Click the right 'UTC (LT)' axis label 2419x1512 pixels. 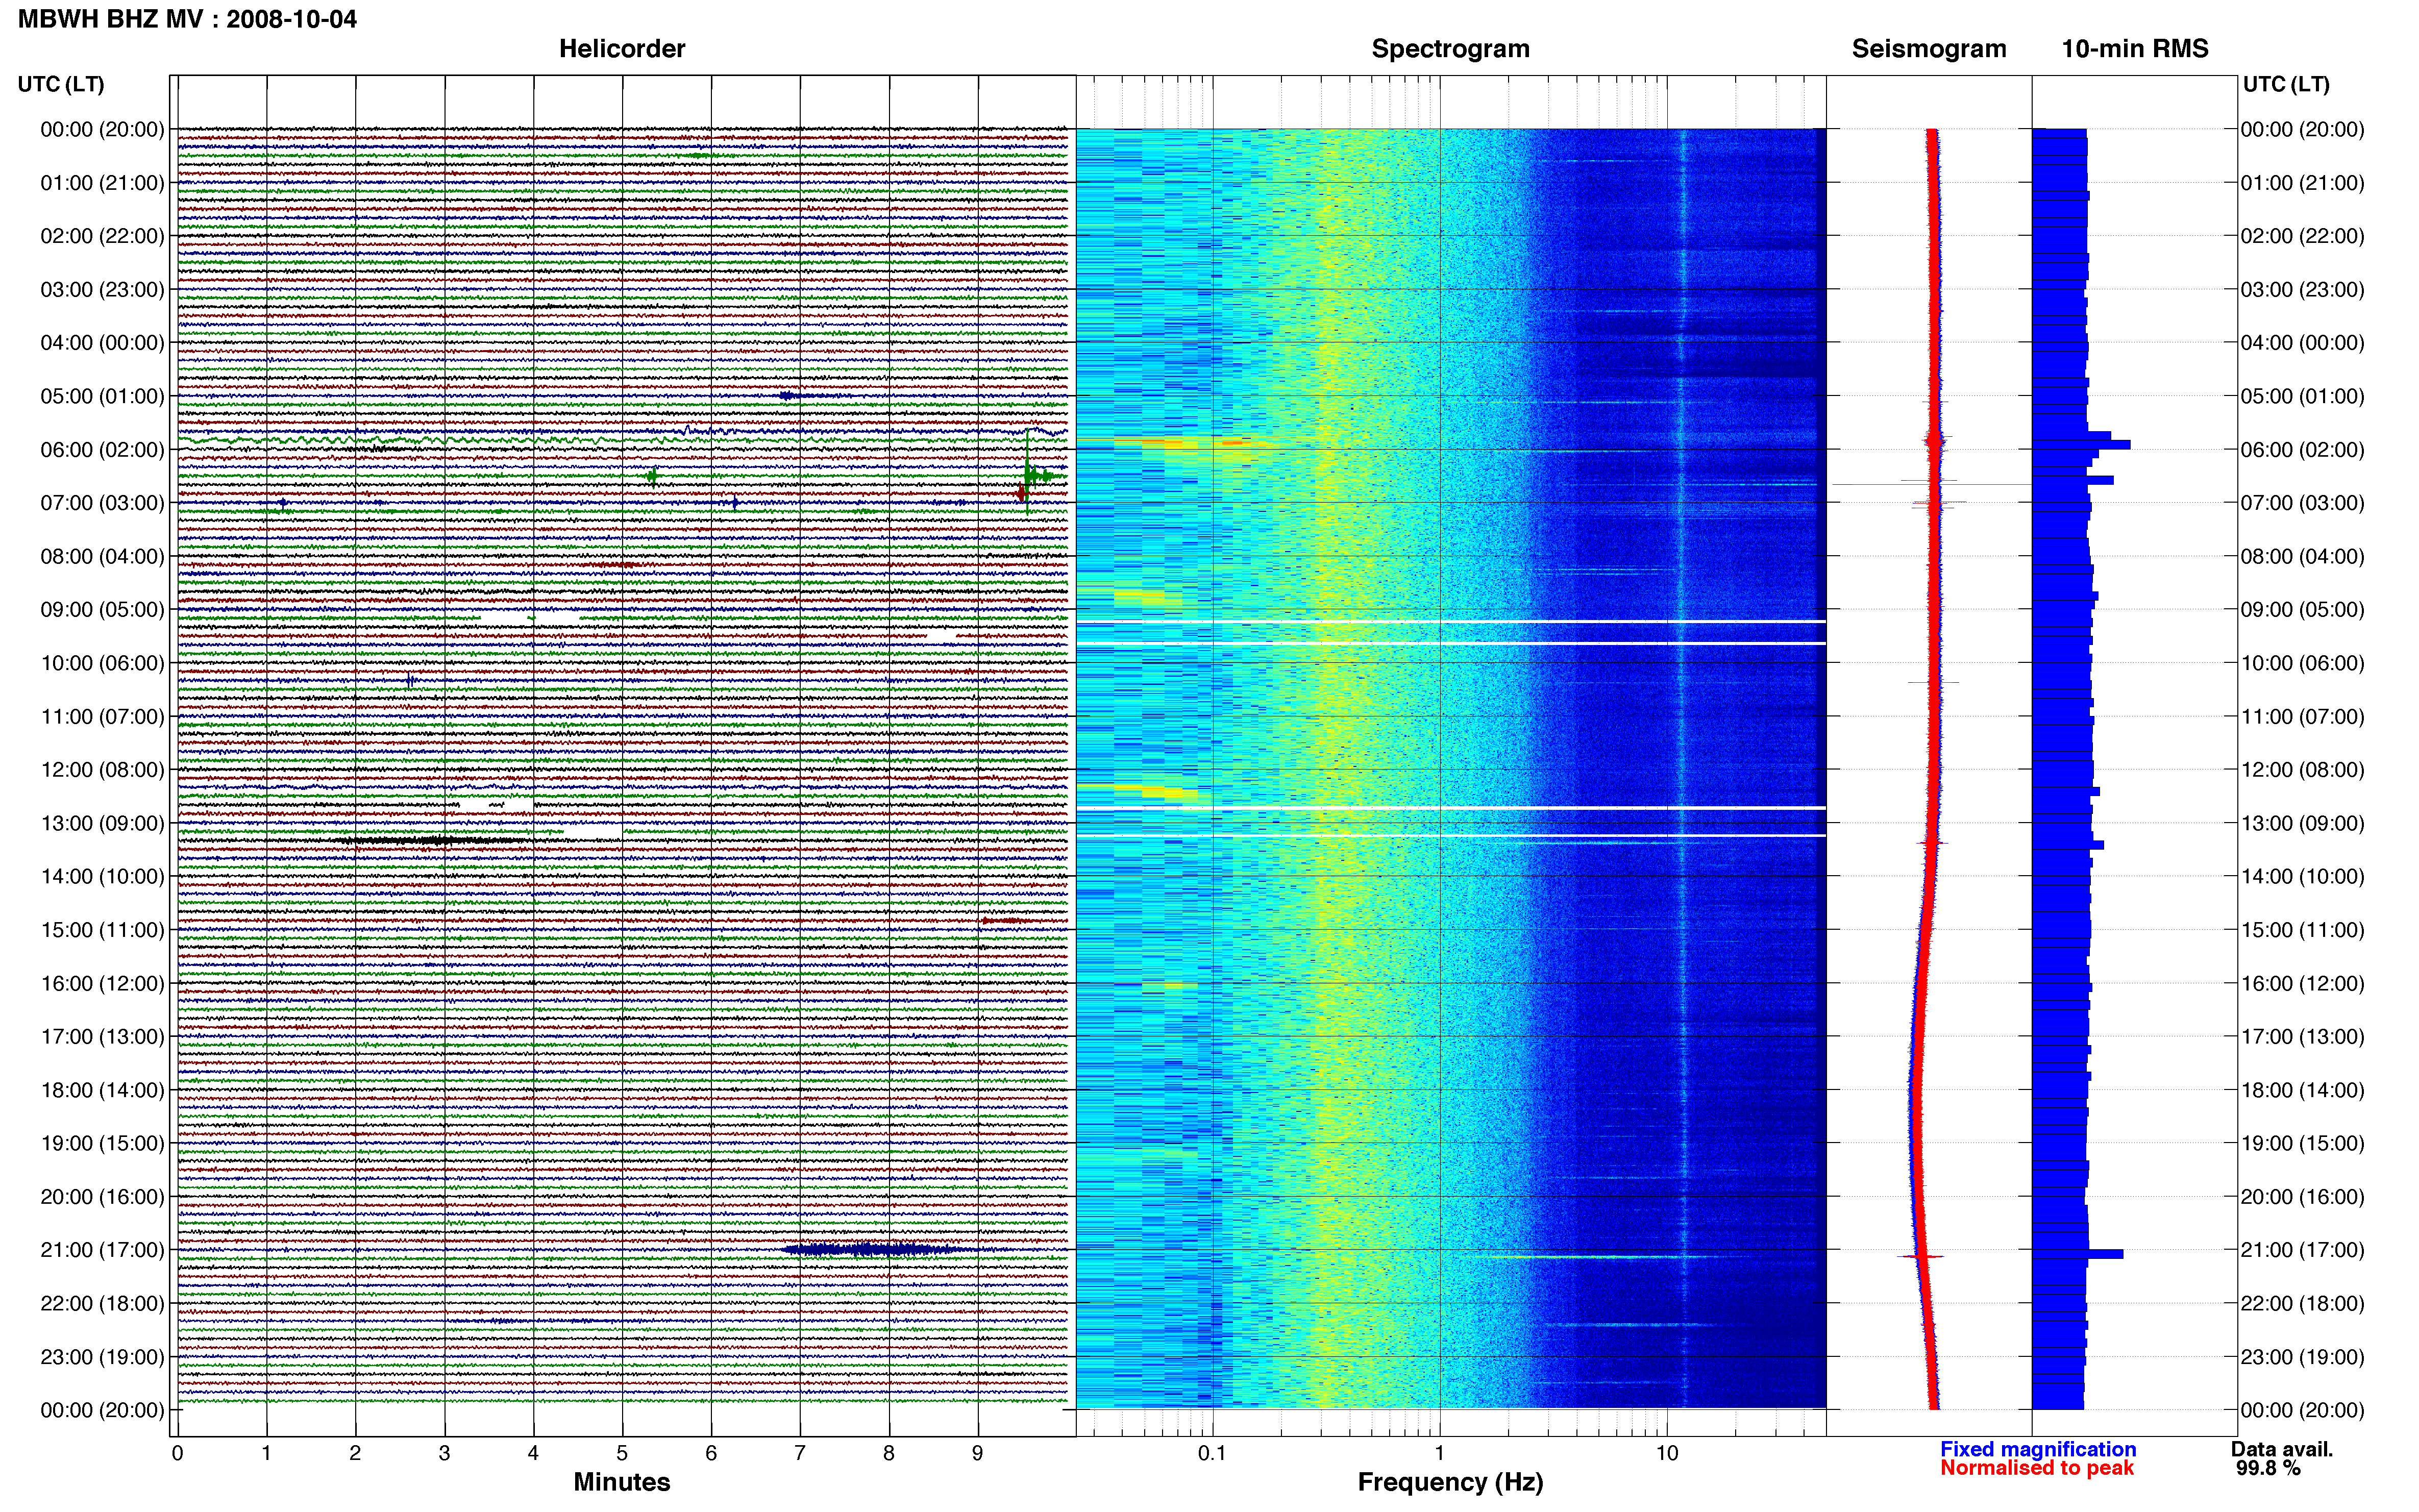[2286, 84]
